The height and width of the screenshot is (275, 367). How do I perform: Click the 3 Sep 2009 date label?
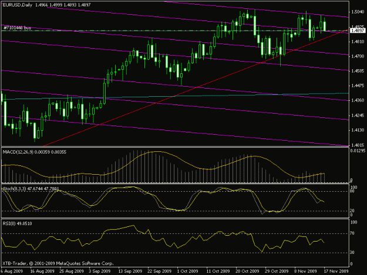coord(100,271)
